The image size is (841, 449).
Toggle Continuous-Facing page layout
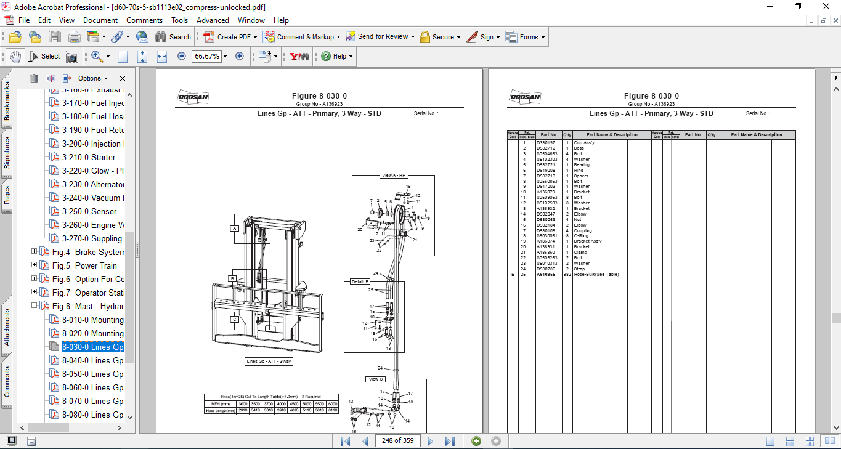point(809,441)
